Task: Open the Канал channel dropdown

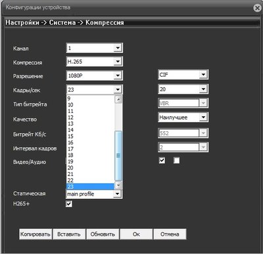Action: pos(95,48)
